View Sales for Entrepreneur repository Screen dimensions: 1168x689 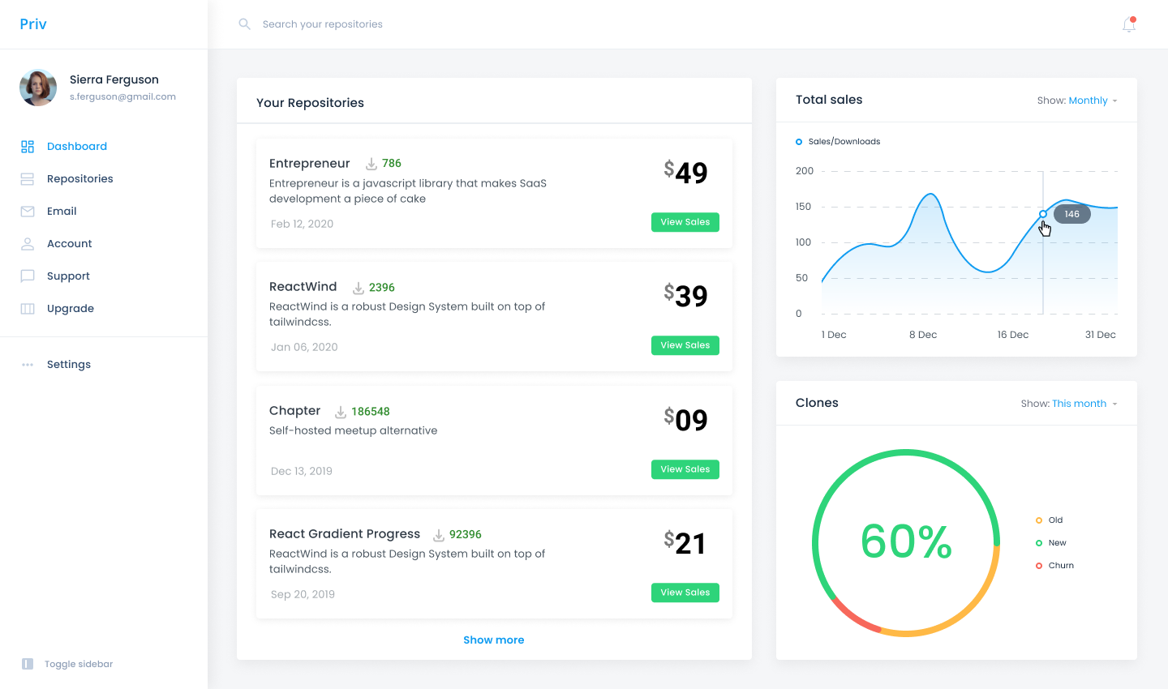(685, 222)
